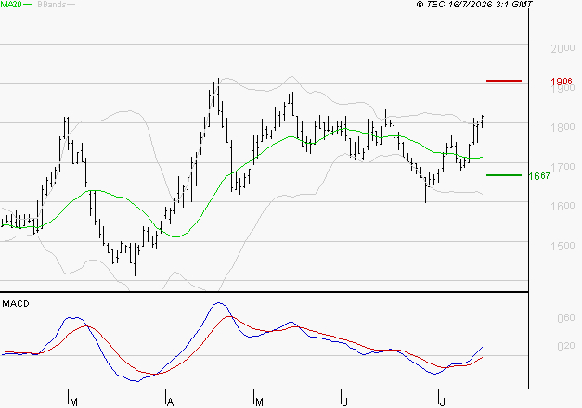Click the 1500 price axis label
This screenshot has width=582, height=408.
point(563,246)
